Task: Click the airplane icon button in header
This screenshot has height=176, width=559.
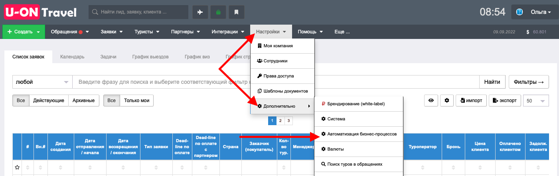Action: 200,12
